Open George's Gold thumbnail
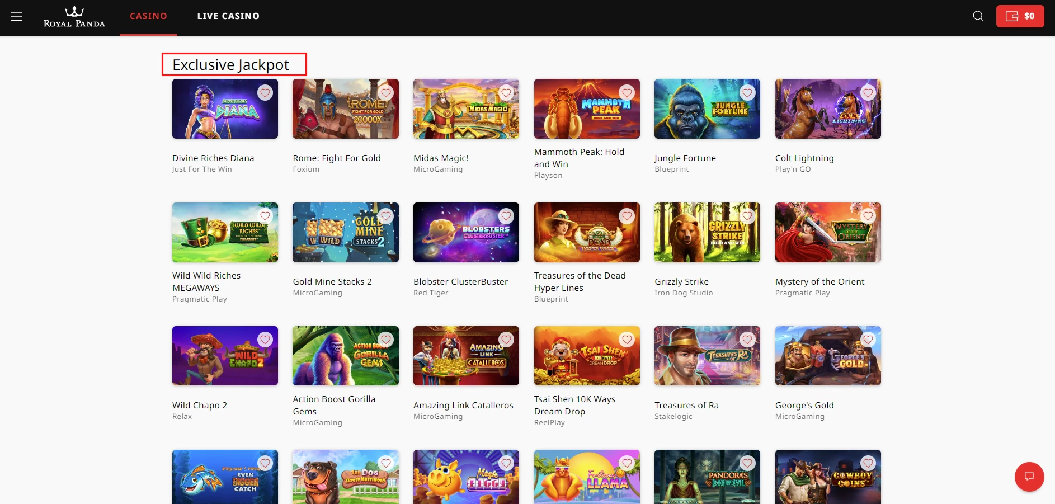Screen dimensions: 1055x504 (828, 356)
